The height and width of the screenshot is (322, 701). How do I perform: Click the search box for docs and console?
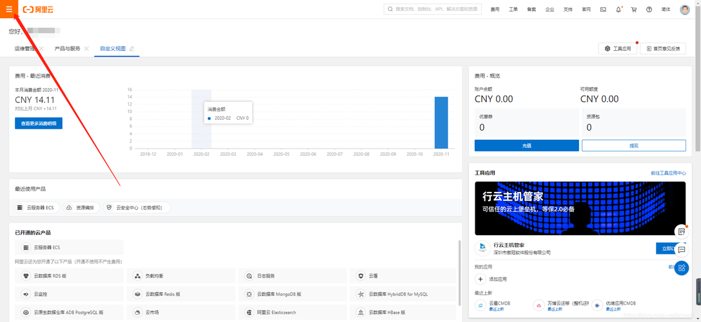tap(432, 9)
